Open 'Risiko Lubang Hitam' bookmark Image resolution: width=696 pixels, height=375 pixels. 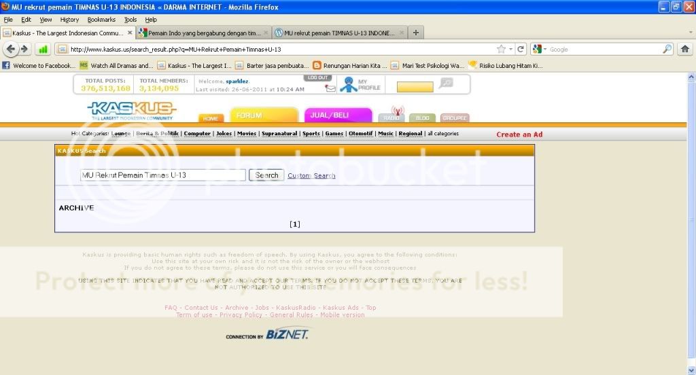(506, 65)
